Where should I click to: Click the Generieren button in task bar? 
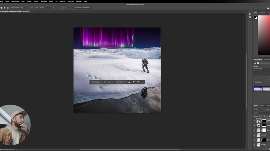pyautogui.click(x=121, y=82)
